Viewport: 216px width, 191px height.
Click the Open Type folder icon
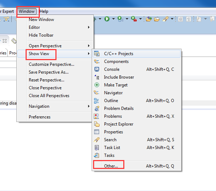pyautogui.click(x=149, y=19)
